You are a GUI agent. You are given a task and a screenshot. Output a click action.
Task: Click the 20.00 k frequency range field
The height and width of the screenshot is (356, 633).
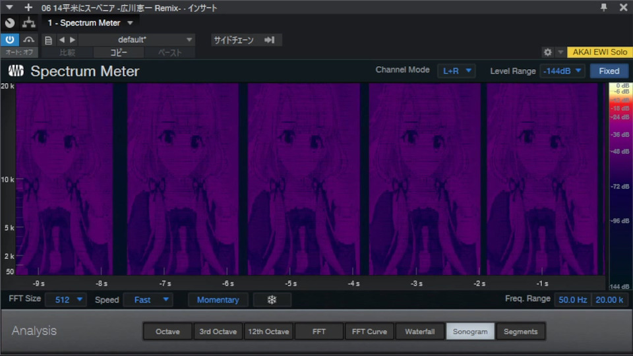coord(609,300)
